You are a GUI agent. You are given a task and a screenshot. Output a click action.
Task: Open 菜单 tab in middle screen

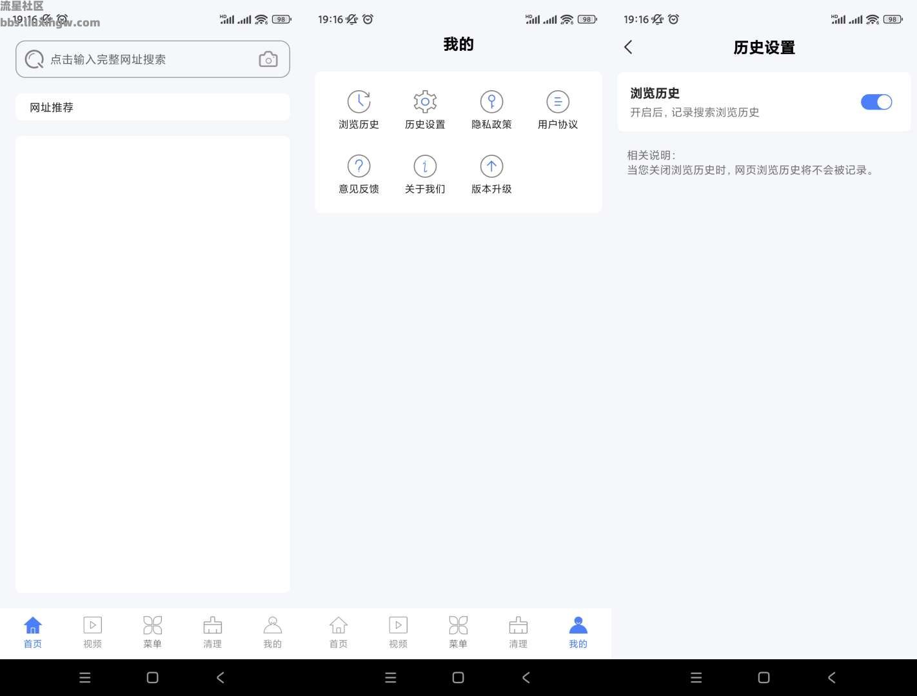[458, 632]
